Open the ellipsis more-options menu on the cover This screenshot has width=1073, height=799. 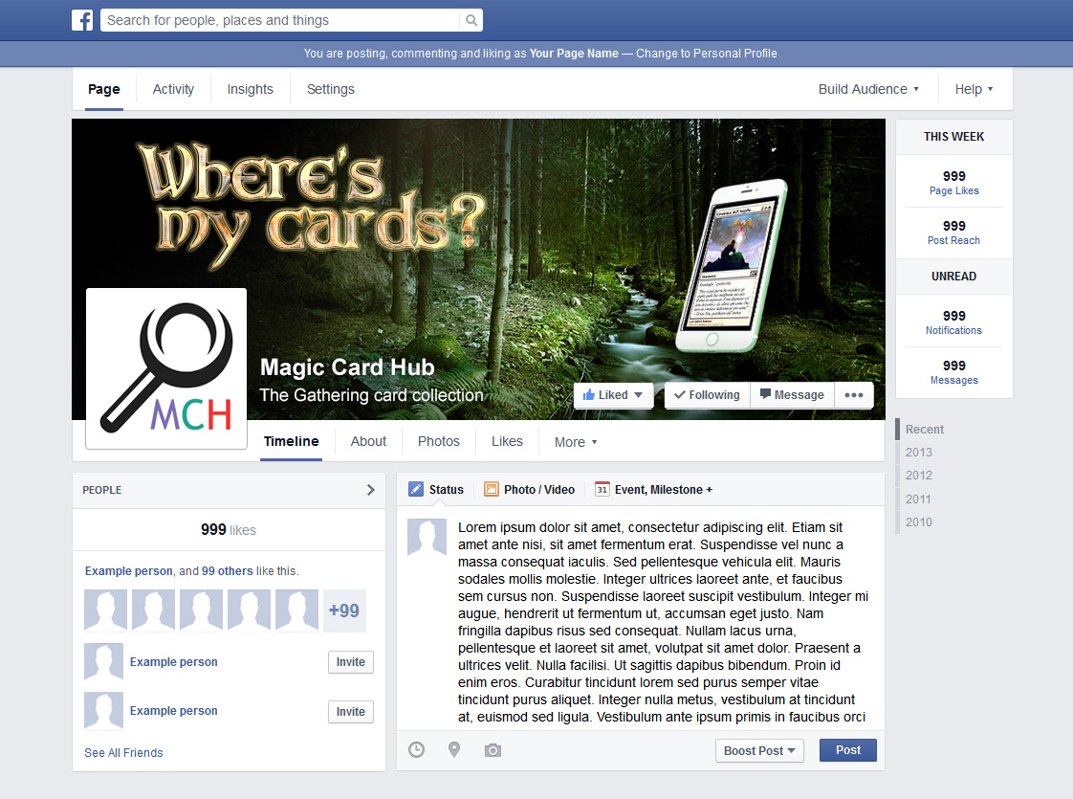(x=854, y=394)
